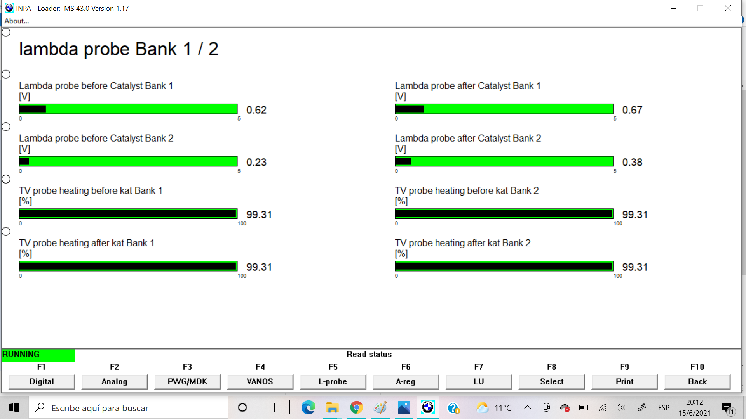
Task: Switch to L-probe (F5) view
Action: [x=332, y=381]
